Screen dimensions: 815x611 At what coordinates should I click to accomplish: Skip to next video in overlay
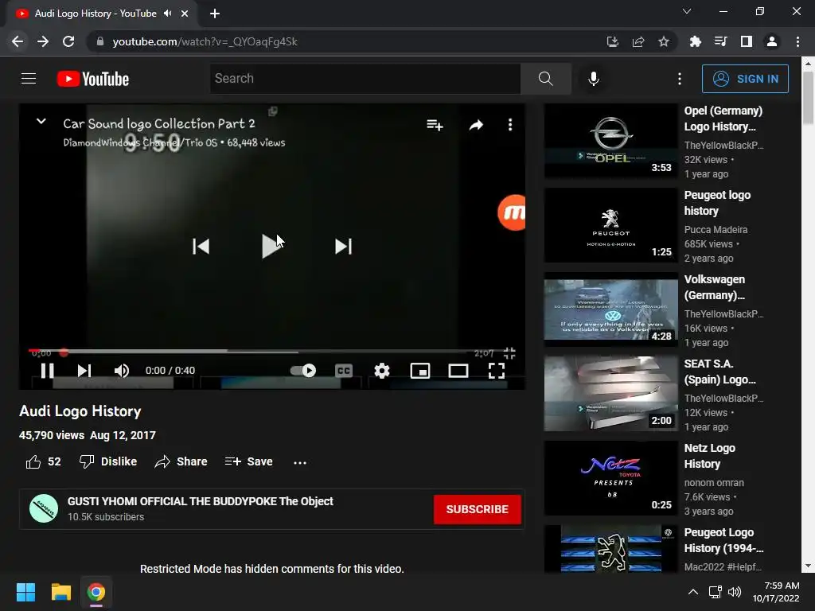343,247
